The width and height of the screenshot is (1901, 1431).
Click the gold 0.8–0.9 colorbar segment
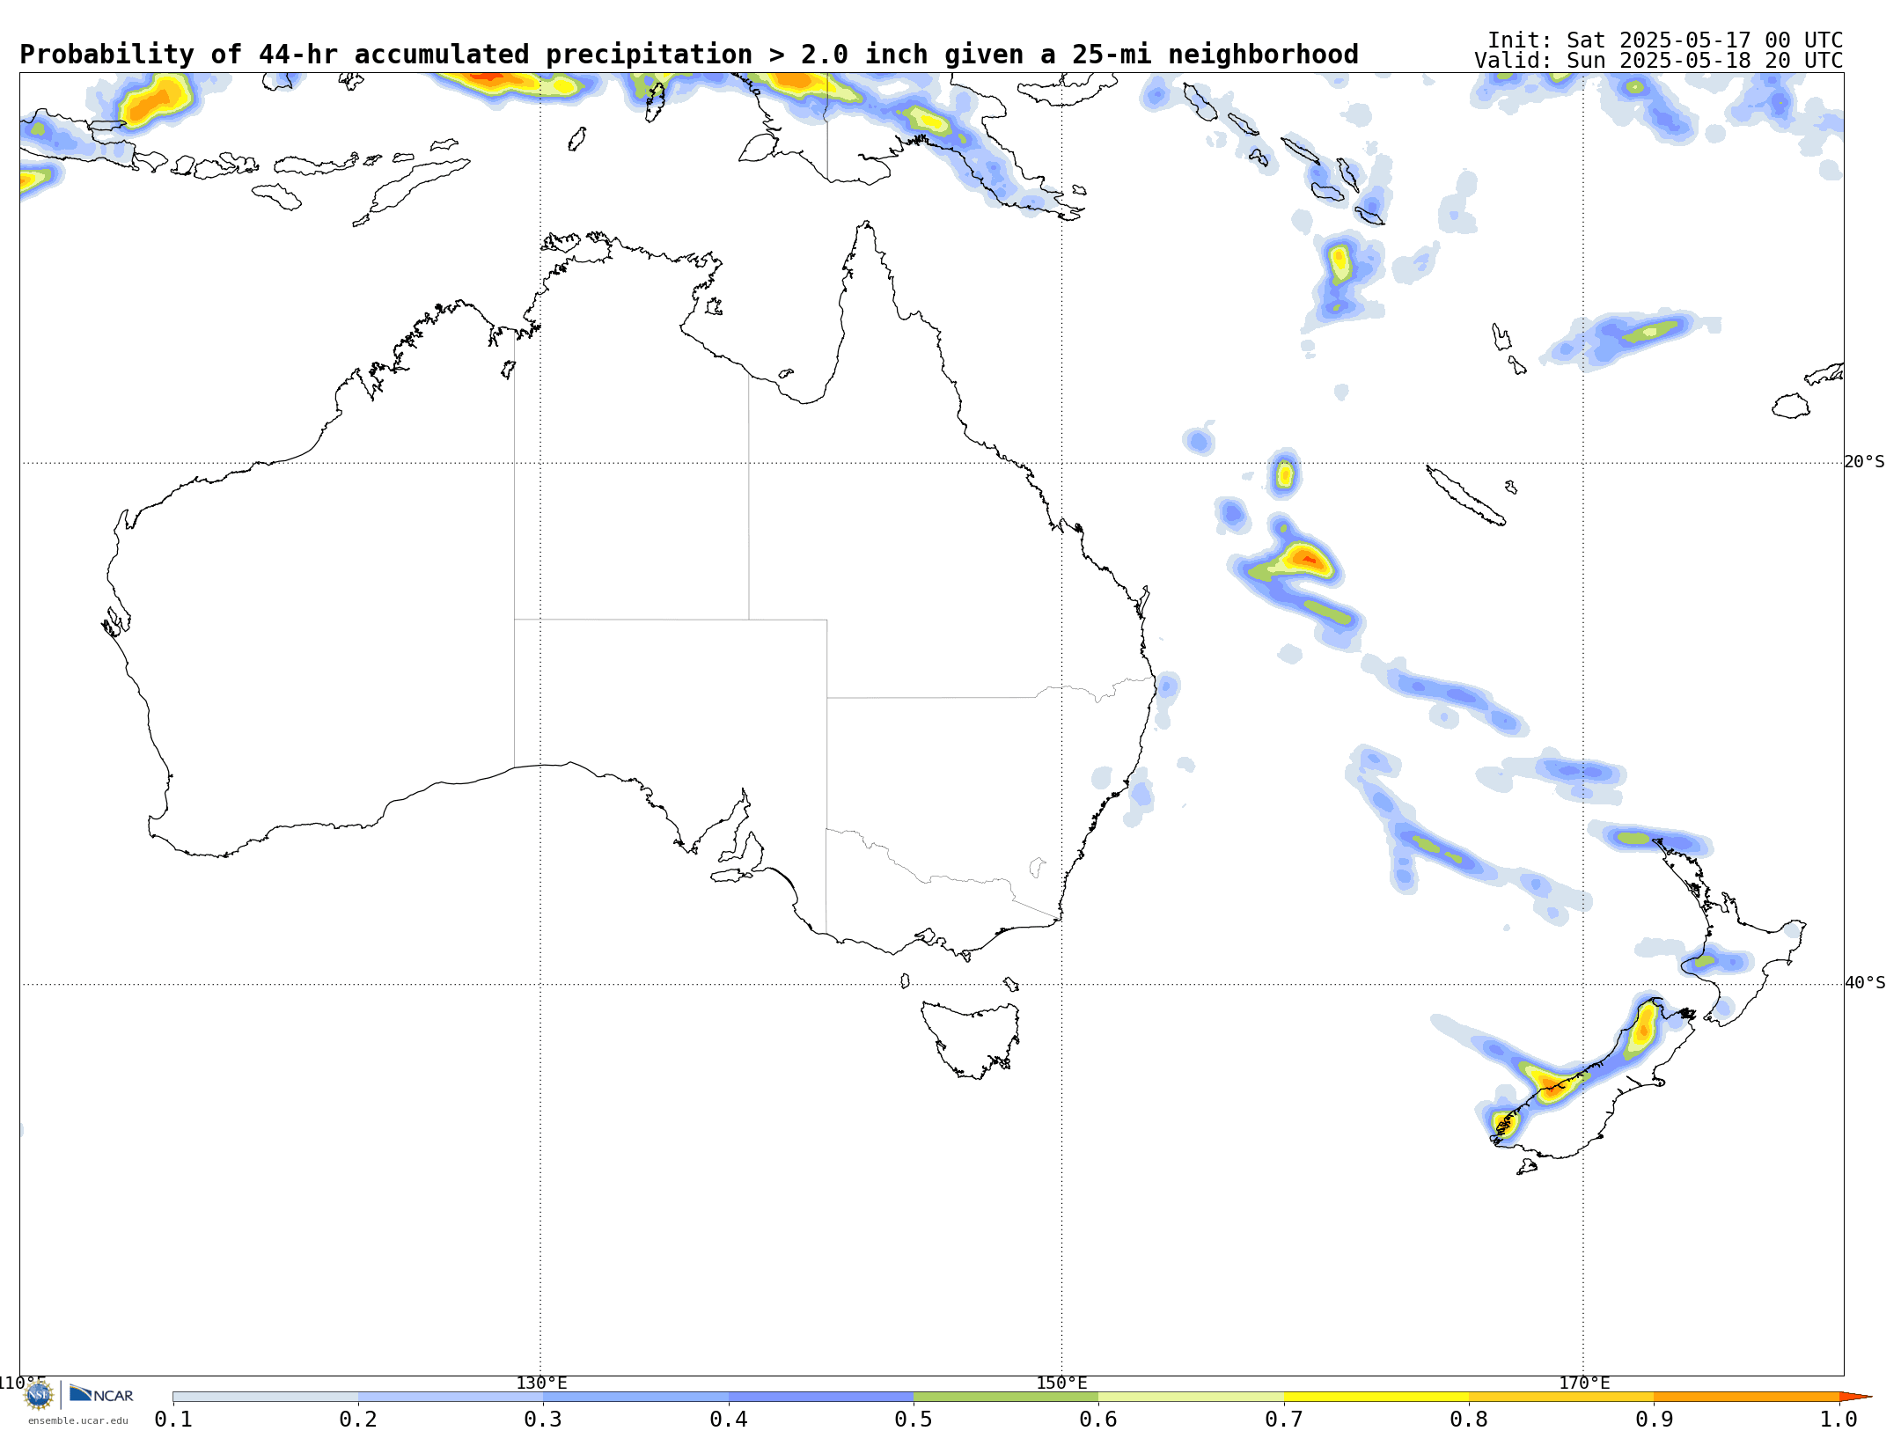click(x=1561, y=1397)
